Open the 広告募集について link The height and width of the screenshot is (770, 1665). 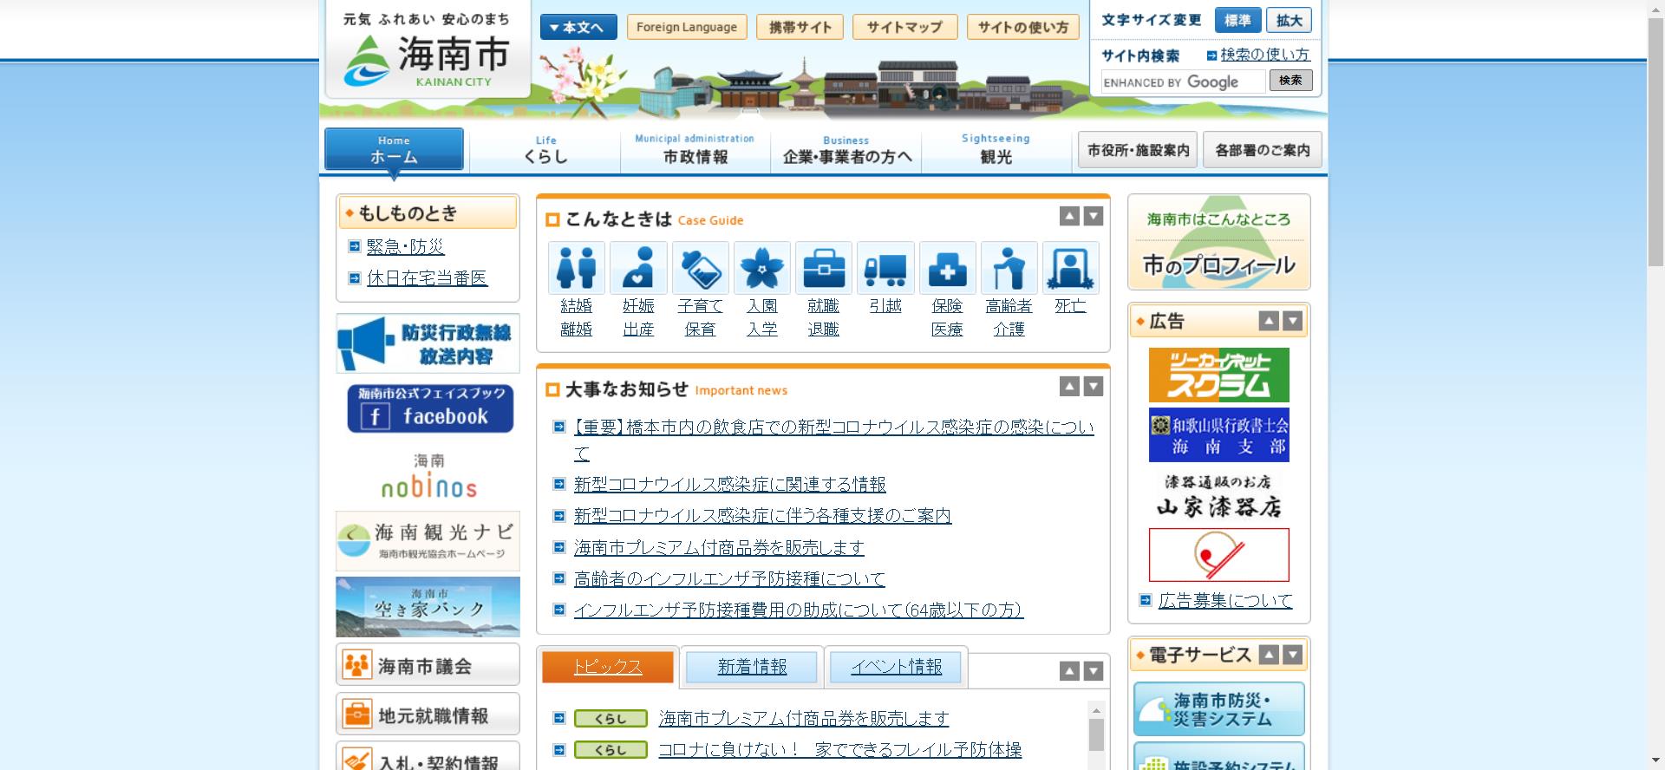pos(1225,600)
